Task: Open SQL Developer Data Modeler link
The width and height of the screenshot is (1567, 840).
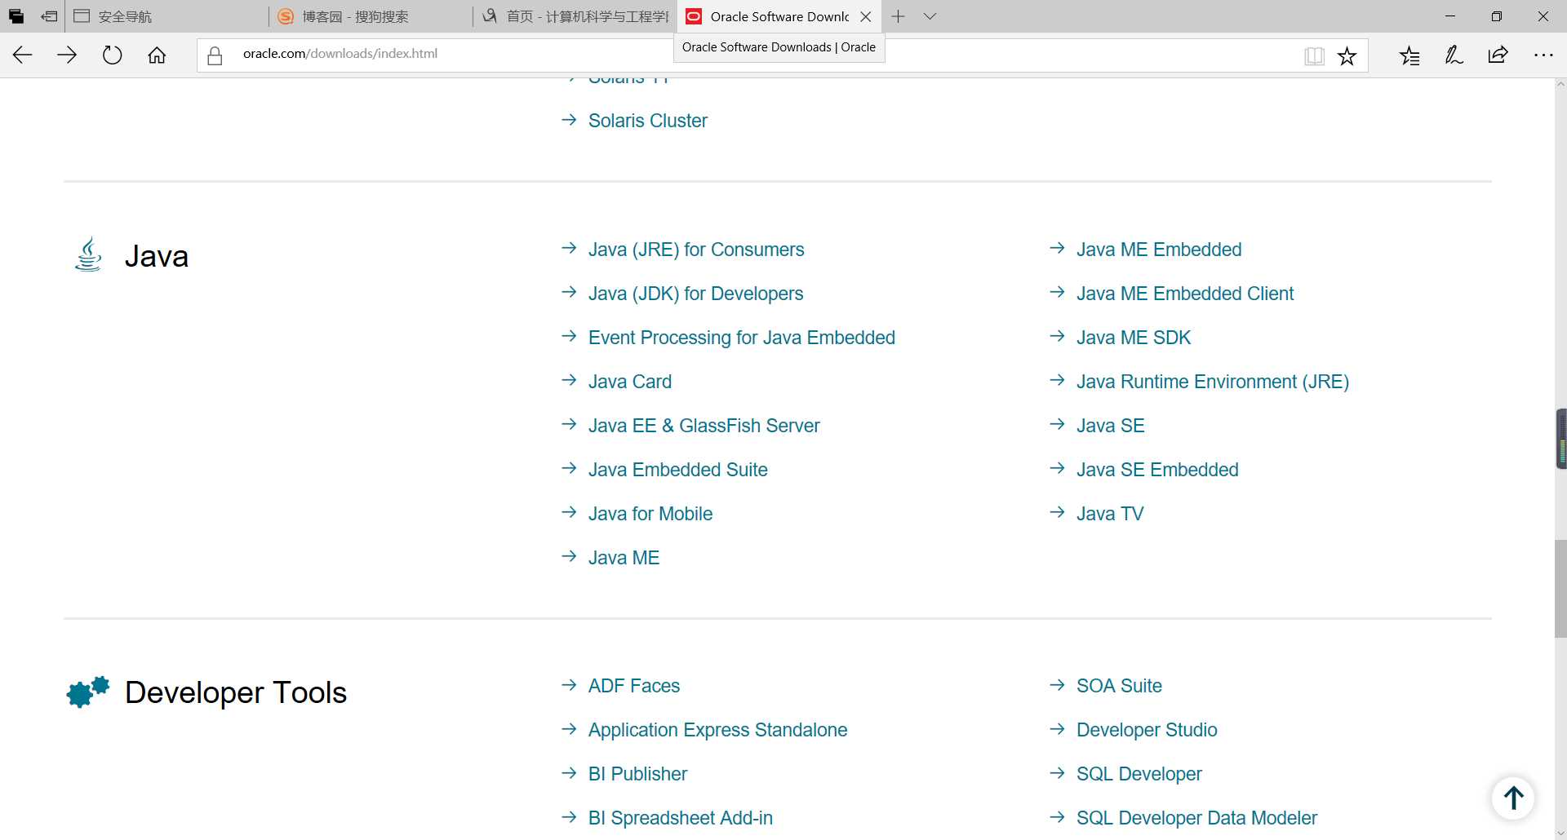Action: pyautogui.click(x=1196, y=818)
